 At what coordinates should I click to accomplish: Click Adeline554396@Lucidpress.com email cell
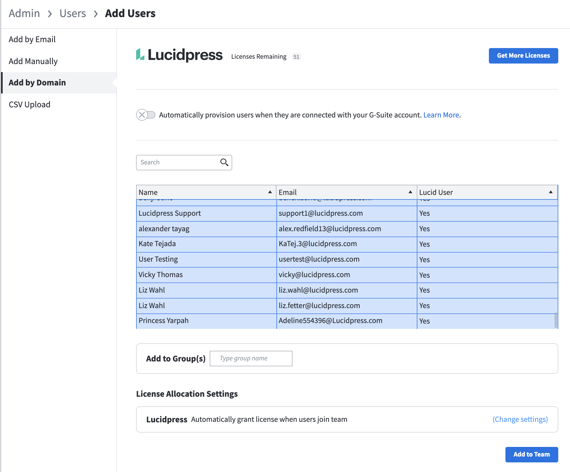coord(347,321)
